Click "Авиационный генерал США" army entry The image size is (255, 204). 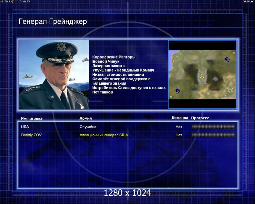pos(104,135)
